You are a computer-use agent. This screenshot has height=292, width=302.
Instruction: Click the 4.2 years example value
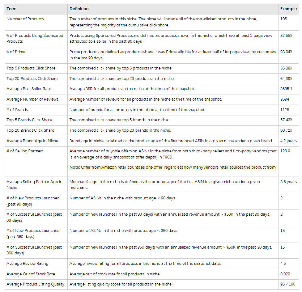pyautogui.click(x=288, y=141)
